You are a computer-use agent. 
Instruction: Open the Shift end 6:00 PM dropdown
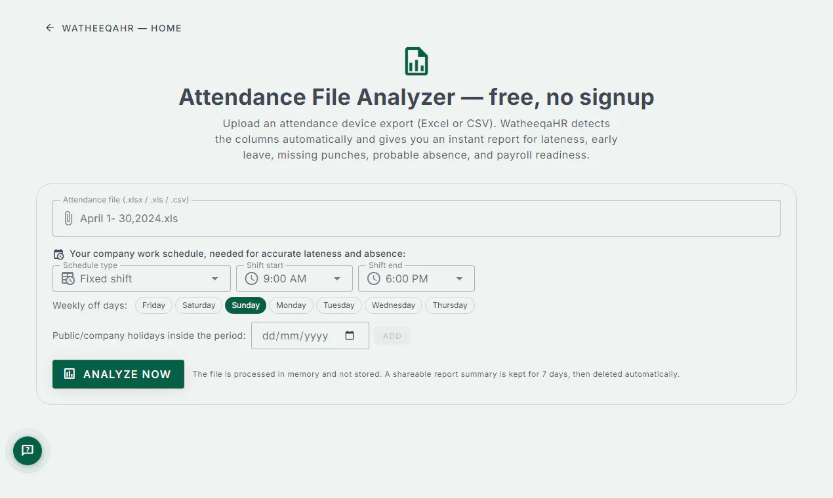[x=416, y=278]
